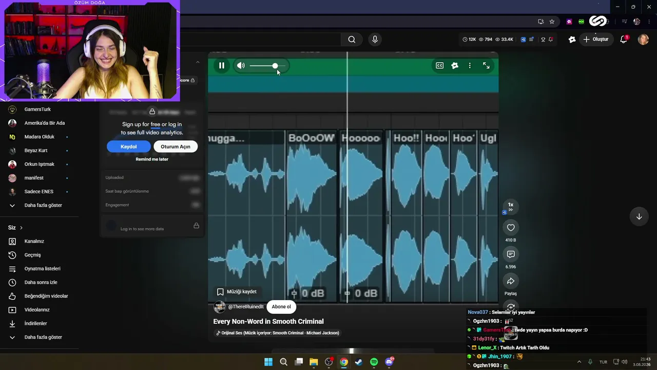Click the 12K stat in extension bar
The width and height of the screenshot is (657, 370).
click(470, 40)
